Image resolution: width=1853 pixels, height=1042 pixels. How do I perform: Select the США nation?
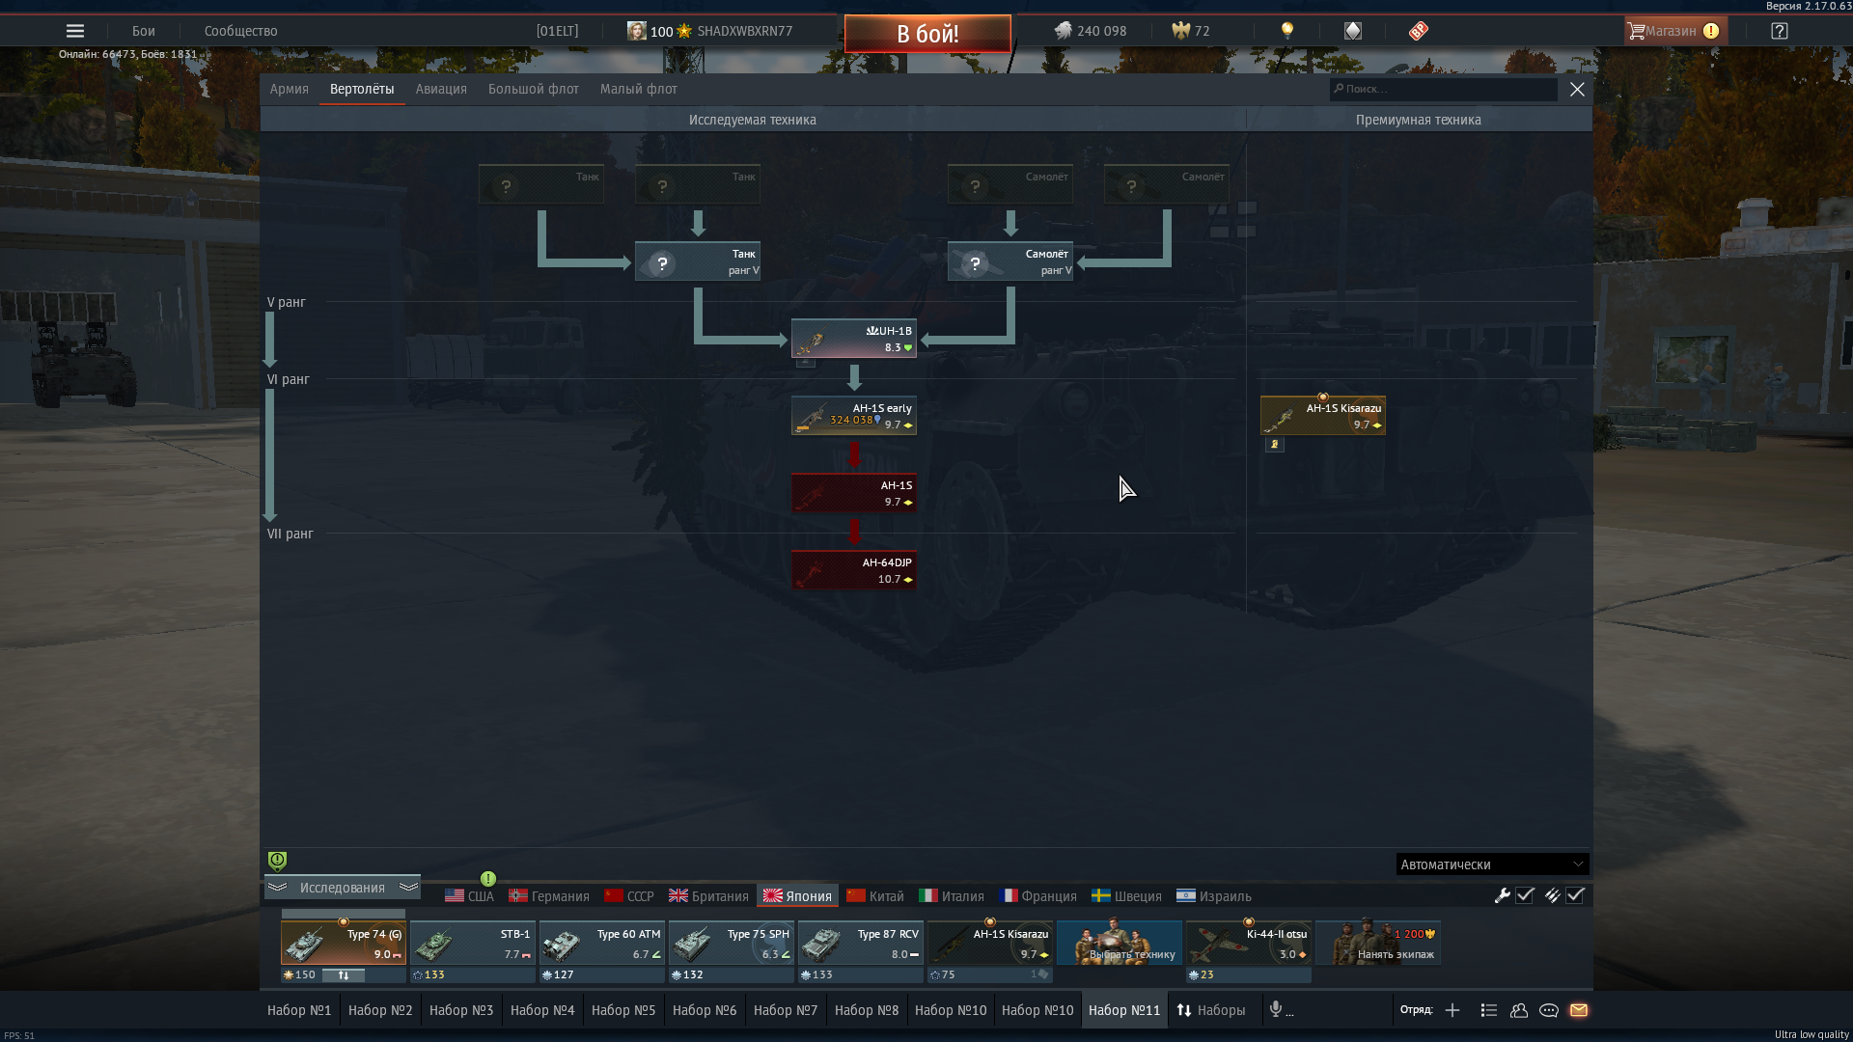pyautogui.click(x=469, y=896)
